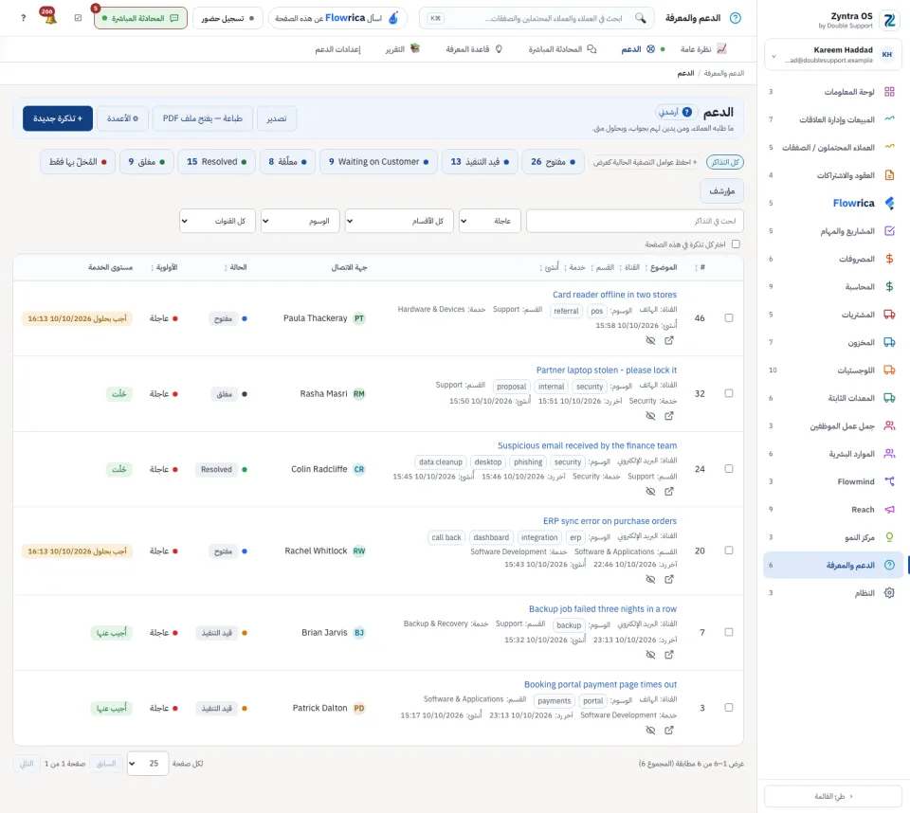Select the checkbox for ticket 20
This screenshot has height=813, width=910.
click(729, 551)
